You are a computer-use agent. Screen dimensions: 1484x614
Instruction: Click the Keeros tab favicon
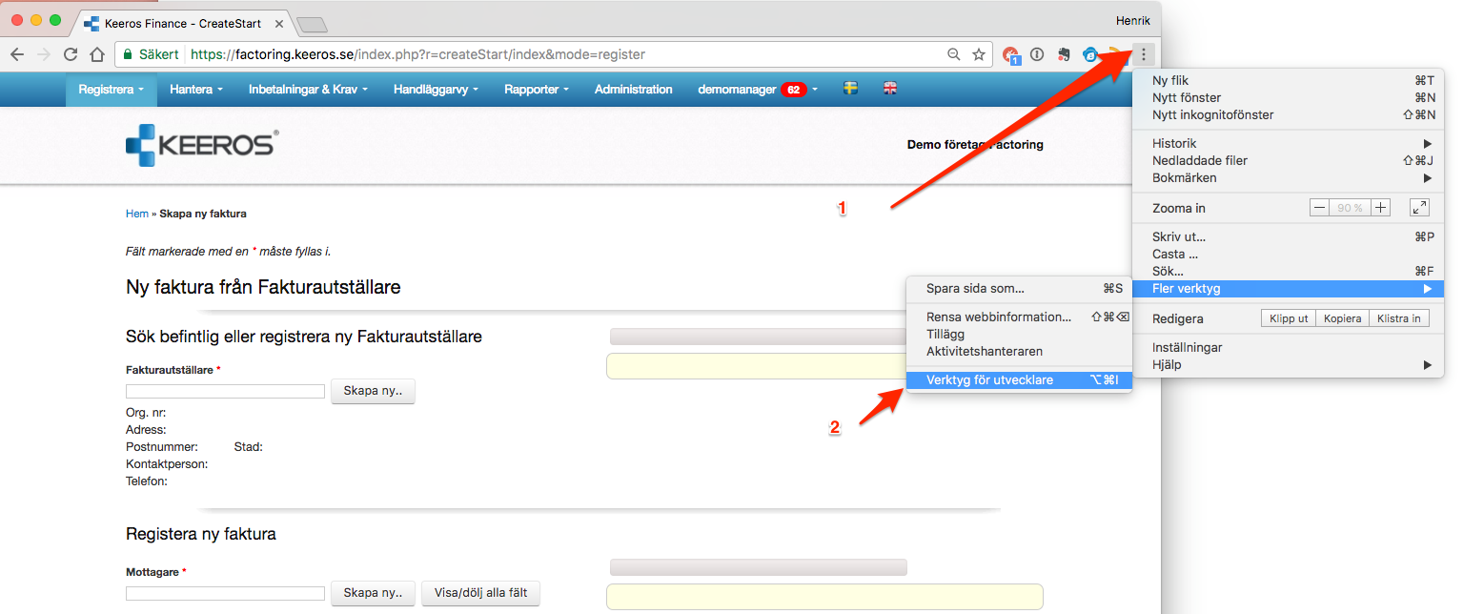click(x=91, y=22)
